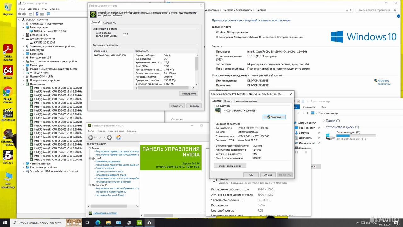Open Рабочий стол menu in NVIDIA Control Panel
The width and height of the screenshot is (403, 227).
pos(116,131)
